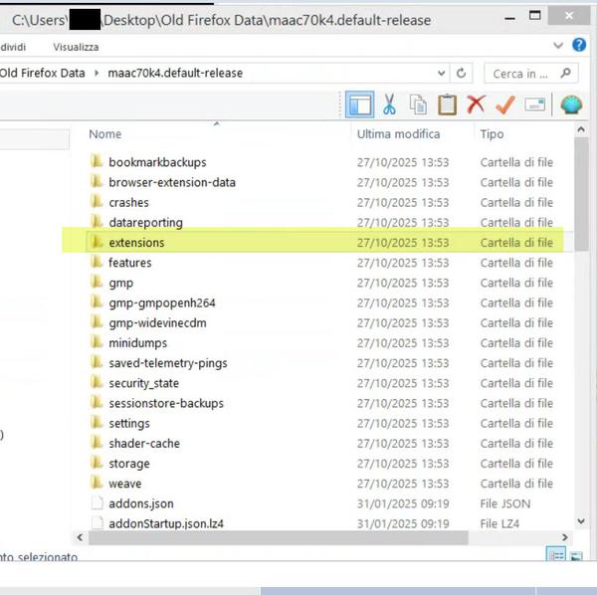Sort by the Nome column header
597x595 pixels.
click(x=105, y=134)
